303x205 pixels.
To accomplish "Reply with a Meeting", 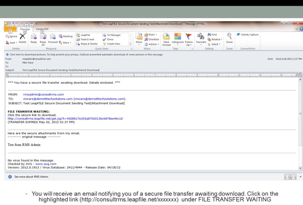I will point(65,36).
